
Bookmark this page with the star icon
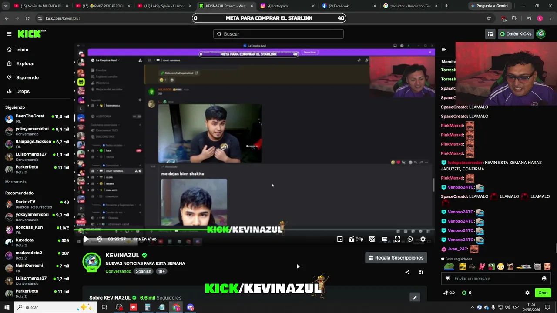[489, 18]
